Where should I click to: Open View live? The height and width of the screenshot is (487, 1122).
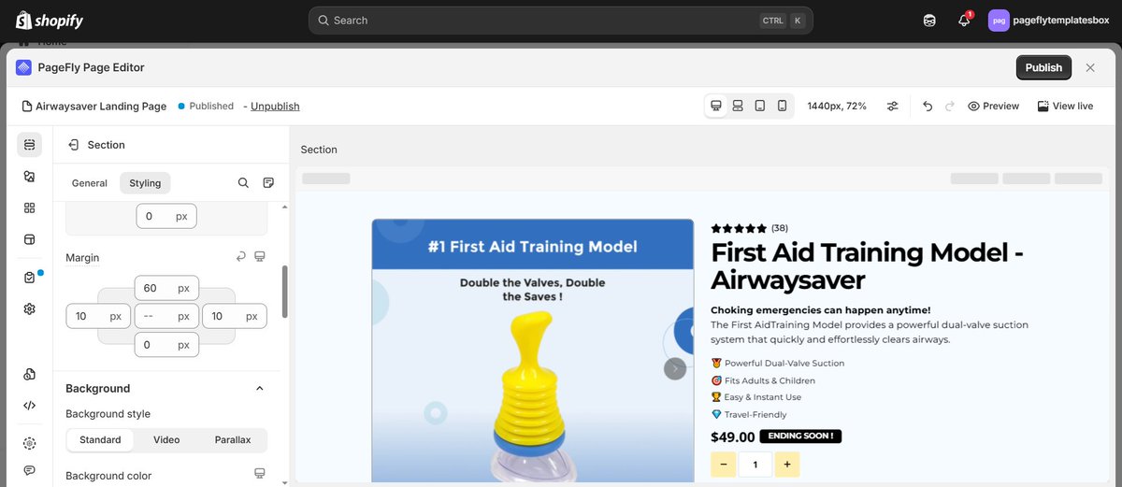1065,106
